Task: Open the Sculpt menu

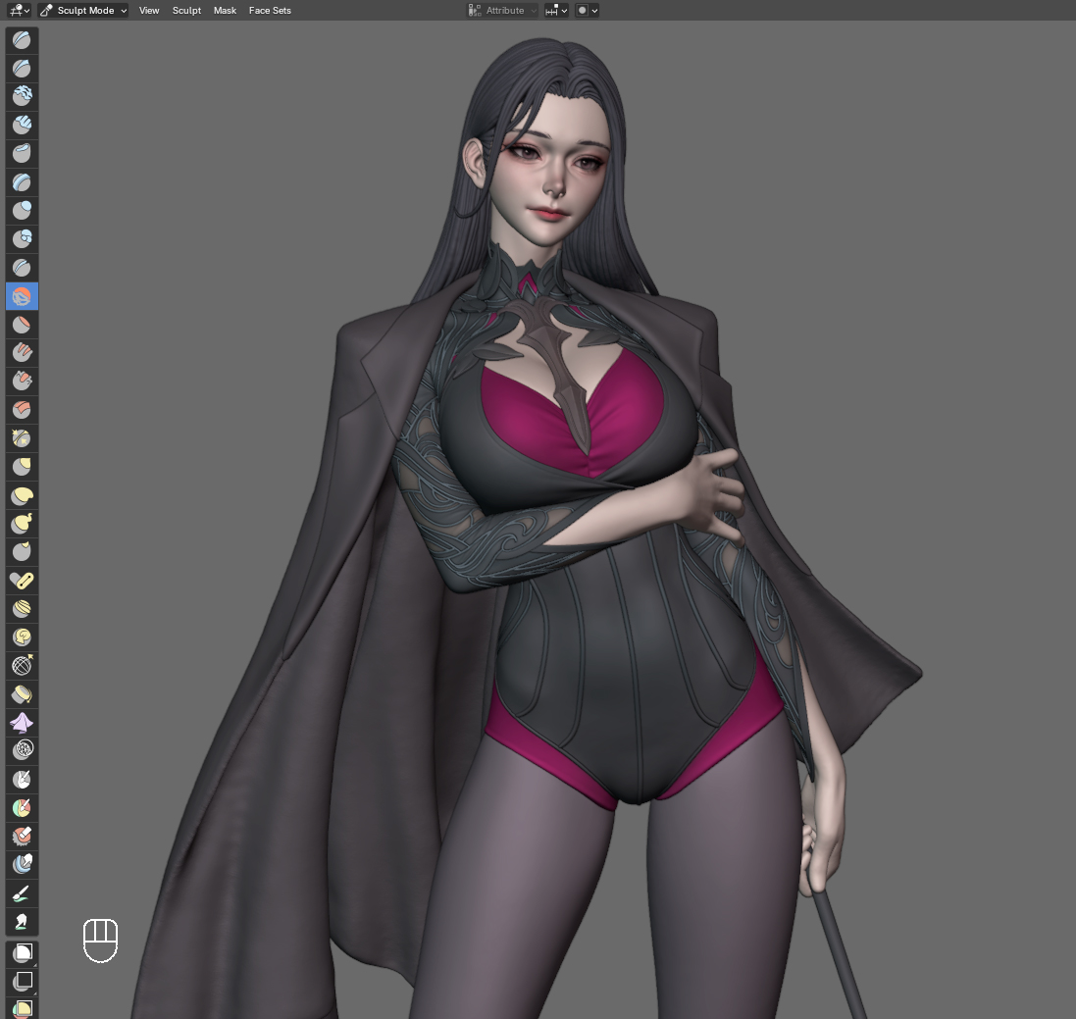Action: (186, 10)
